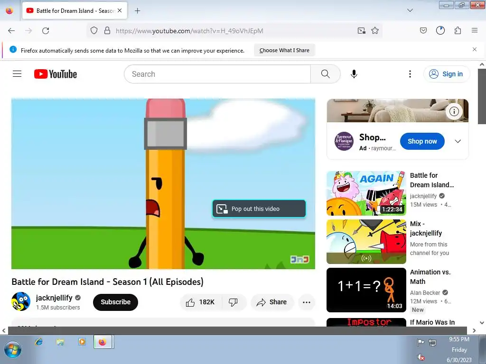Open more actions three-dot button below video
486x364 pixels.
[x=307, y=302]
